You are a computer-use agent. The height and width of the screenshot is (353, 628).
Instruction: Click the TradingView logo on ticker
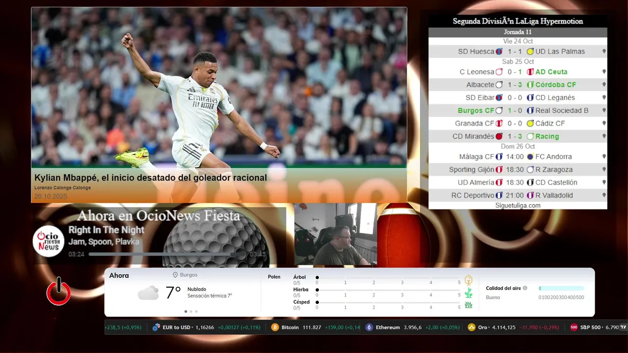click(623, 328)
